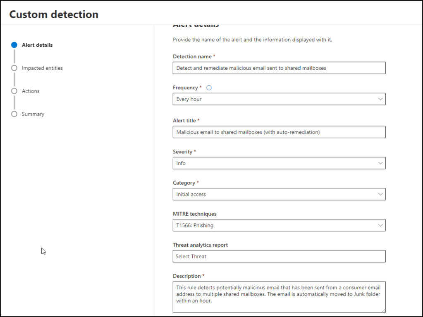Viewport: 423px width, 317px height.
Task: Open the Summary step label
Action: pos(33,114)
